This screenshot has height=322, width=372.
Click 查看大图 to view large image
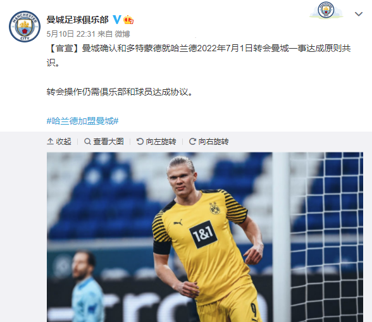[104, 142]
